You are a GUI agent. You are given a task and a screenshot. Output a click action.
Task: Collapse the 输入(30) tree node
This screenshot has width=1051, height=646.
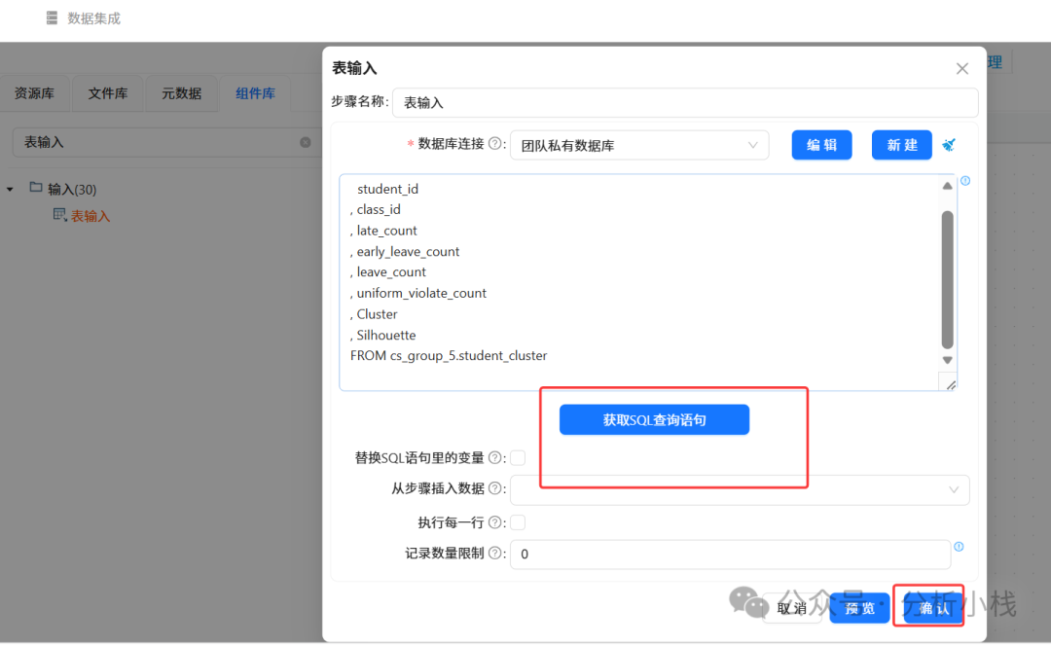coord(10,190)
